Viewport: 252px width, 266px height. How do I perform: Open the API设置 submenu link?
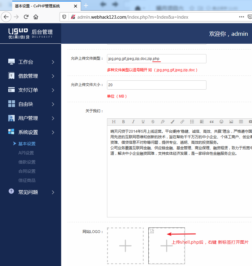(x=26, y=153)
